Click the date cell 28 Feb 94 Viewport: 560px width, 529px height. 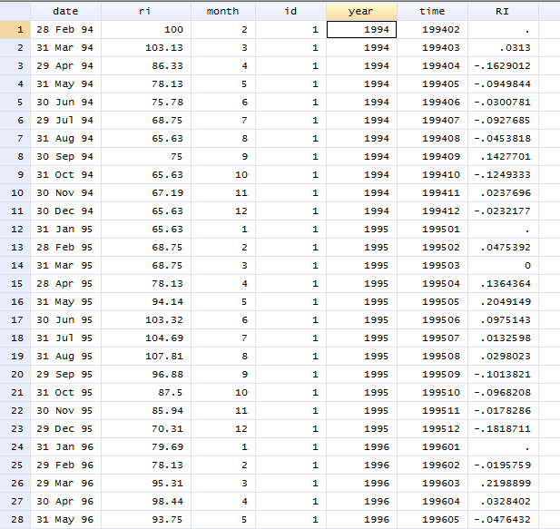(65, 30)
